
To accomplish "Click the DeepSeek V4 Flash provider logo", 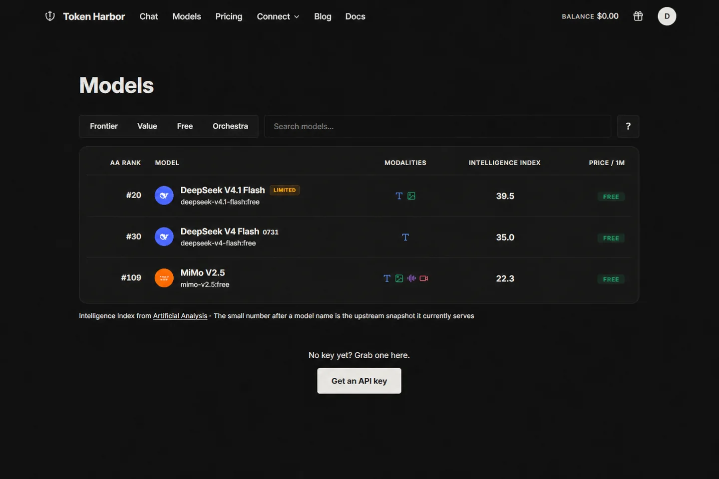I will click(x=164, y=237).
